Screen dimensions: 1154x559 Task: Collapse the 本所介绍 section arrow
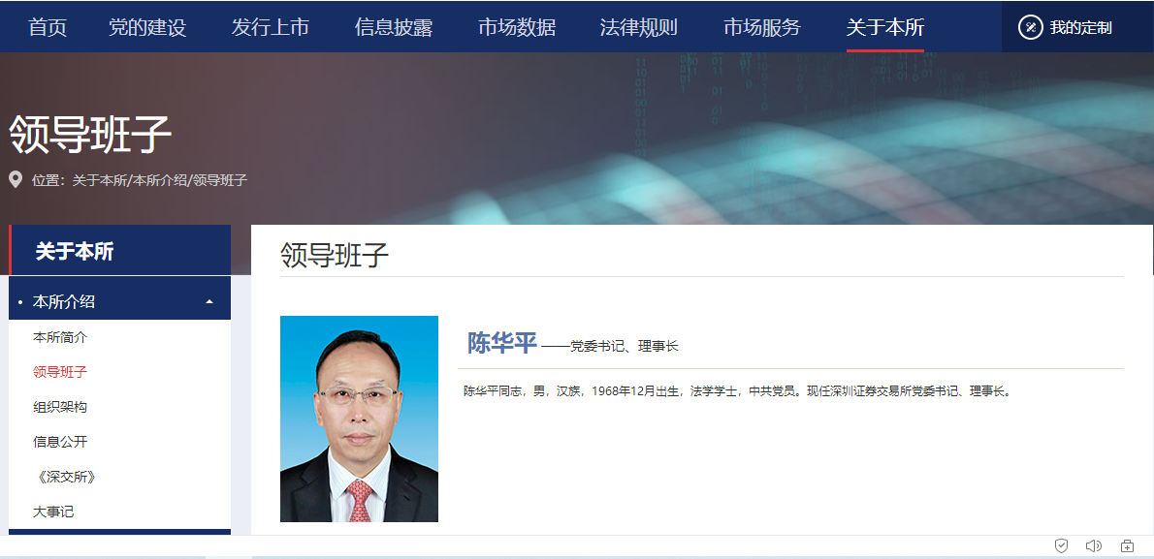click(209, 301)
